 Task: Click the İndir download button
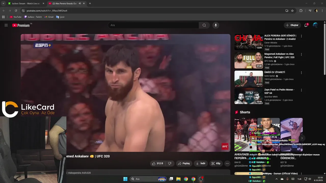pos(201,163)
